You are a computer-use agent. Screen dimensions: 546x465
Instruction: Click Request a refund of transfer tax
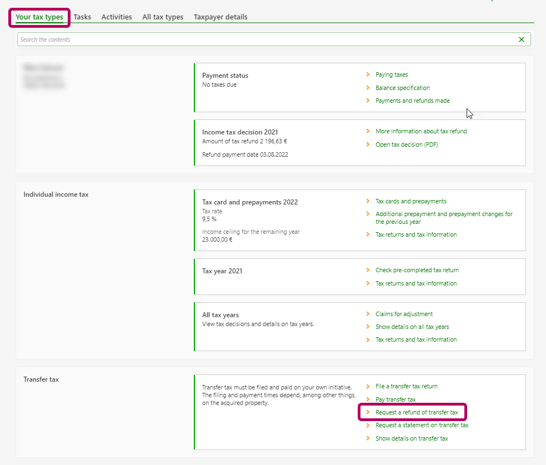tap(417, 413)
